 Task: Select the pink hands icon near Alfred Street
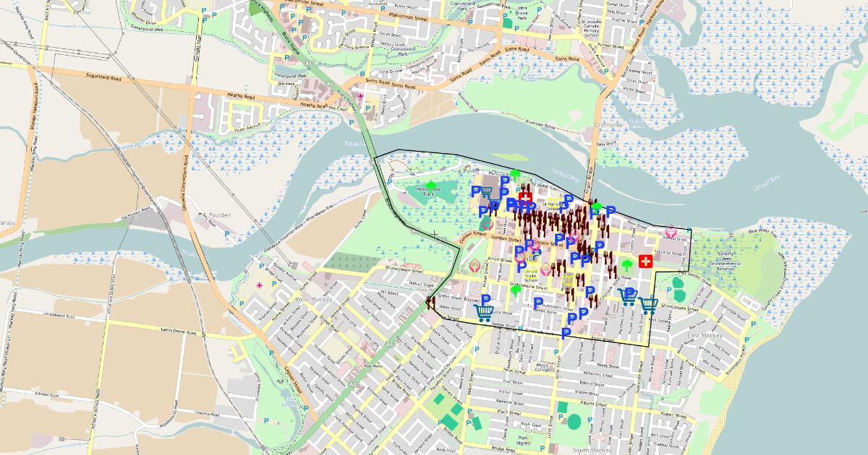pyautogui.click(x=475, y=266)
